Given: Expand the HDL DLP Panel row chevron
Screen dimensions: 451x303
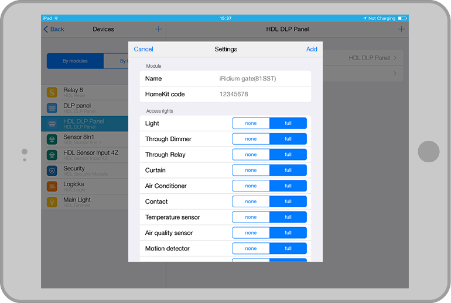Looking at the screenshot, I should pos(395,58).
